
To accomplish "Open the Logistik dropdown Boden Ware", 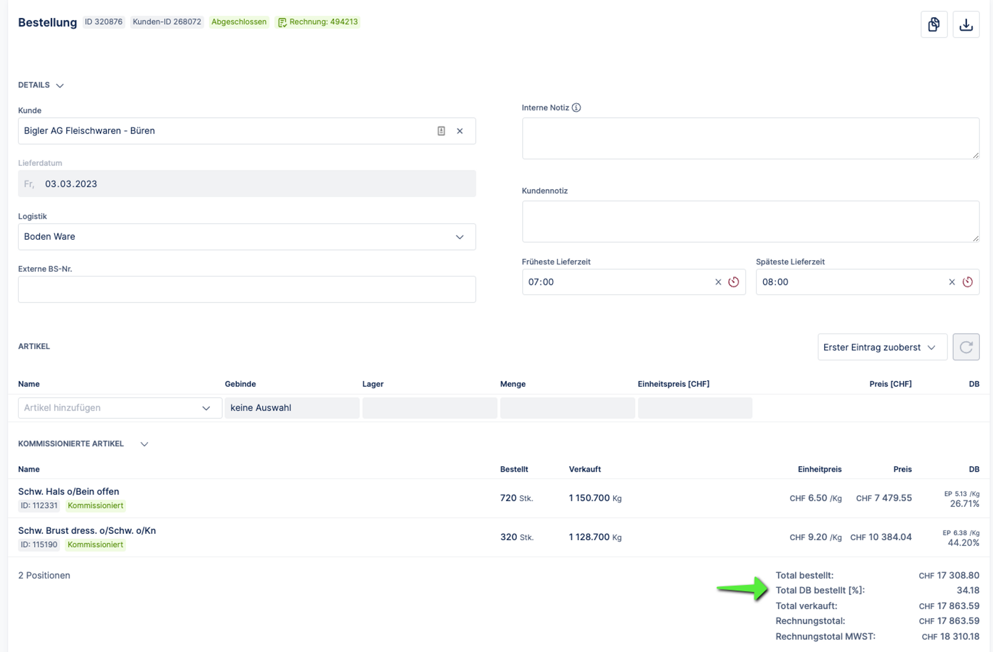I will pyautogui.click(x=247, y=237).
